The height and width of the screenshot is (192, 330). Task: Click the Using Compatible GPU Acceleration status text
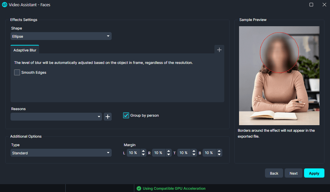174,188
